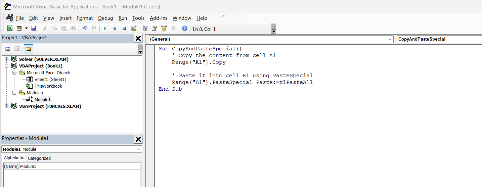Click the Redo arrow icon
This screenshot has width=482, height=187.
(x=94, y=29)
